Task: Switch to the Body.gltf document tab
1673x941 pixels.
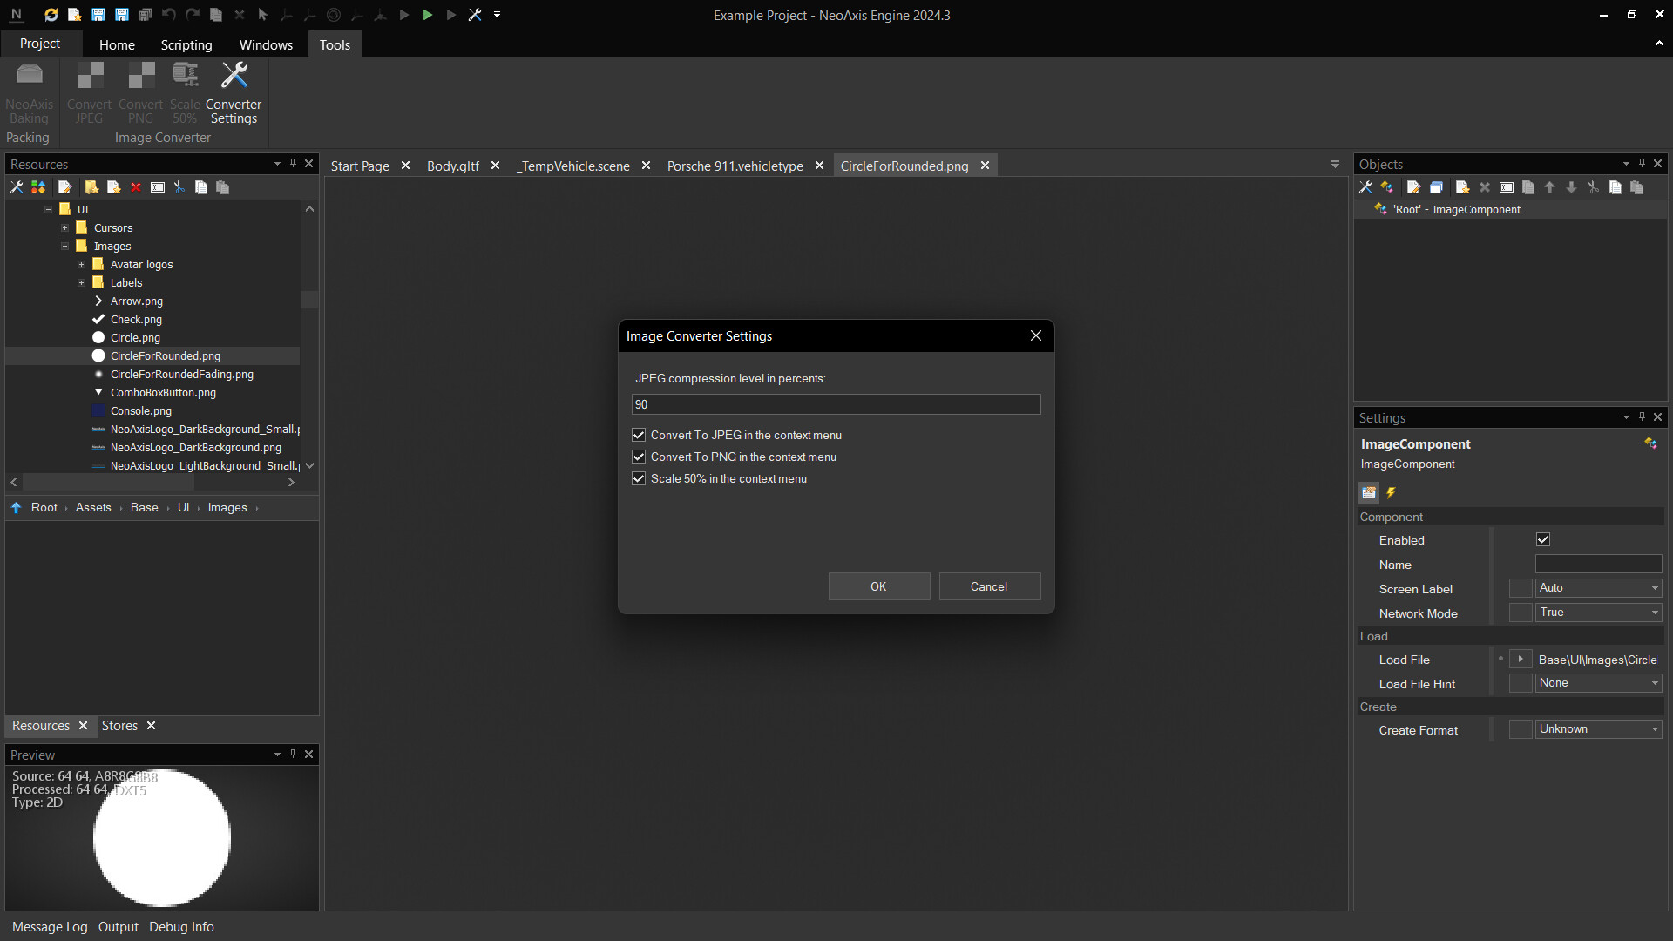Action: tap(452, 166)
